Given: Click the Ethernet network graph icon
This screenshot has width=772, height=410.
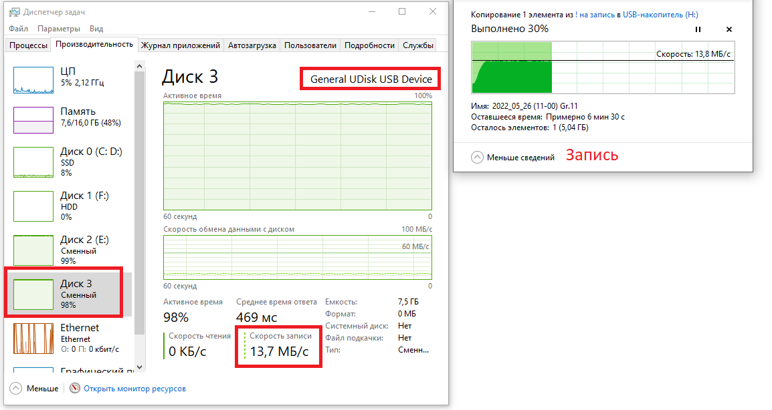Looking at the screenshot, I should [x=33, y=339].
